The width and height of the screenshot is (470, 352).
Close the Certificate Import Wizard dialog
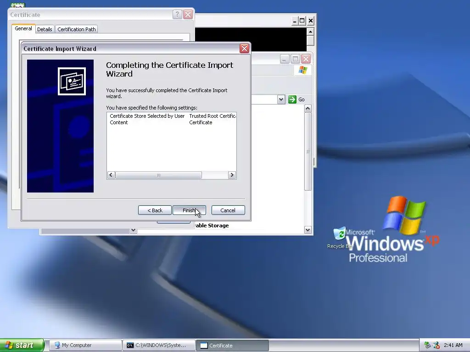tap(244, 49)
